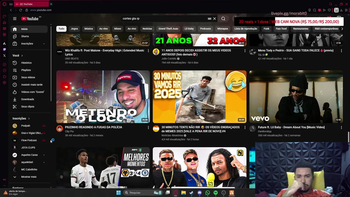Select the Mixes filter chip
350x197 pixels.
[x=118, y=29]
